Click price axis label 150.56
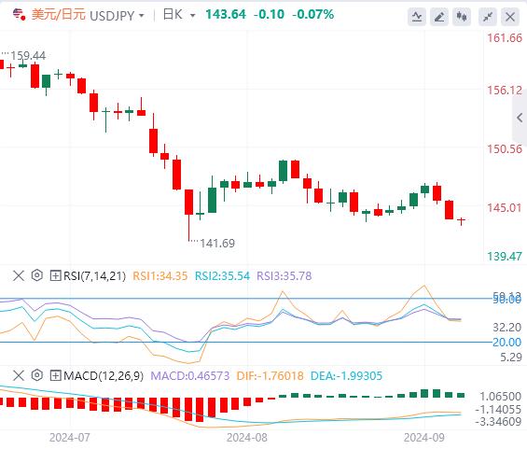 [x=505, y=149]
